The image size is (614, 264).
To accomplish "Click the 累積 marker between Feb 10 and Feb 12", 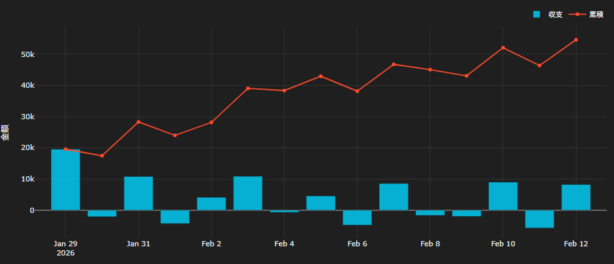I will click(x=540, y=66).
